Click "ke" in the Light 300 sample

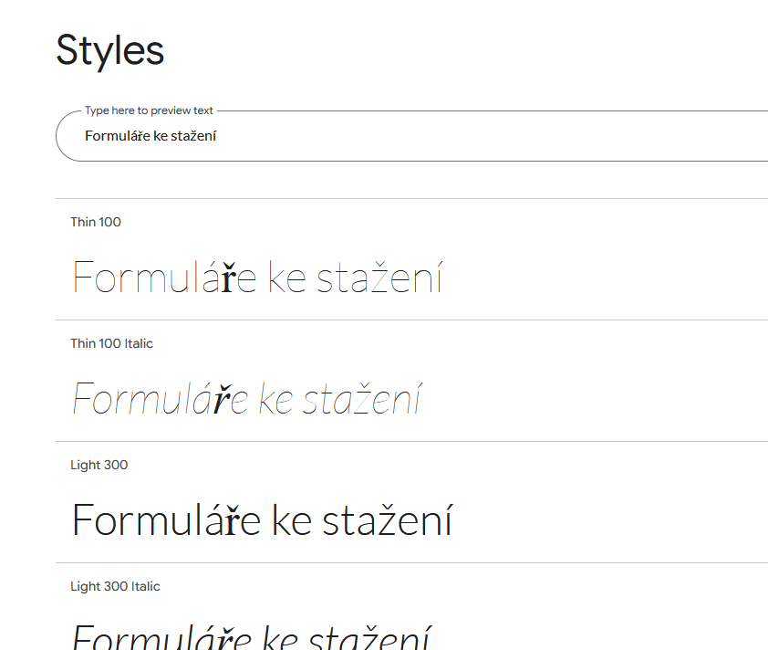click(292, 520)
